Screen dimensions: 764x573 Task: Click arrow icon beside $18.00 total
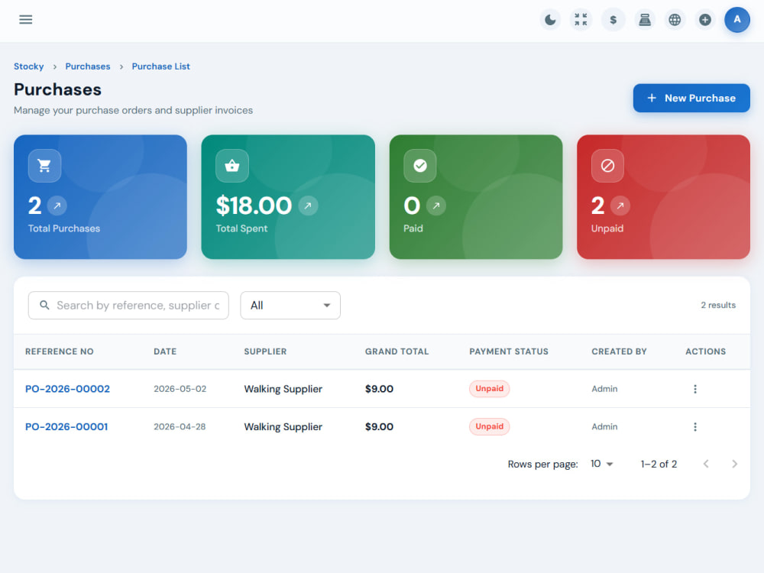coord(308,206)
